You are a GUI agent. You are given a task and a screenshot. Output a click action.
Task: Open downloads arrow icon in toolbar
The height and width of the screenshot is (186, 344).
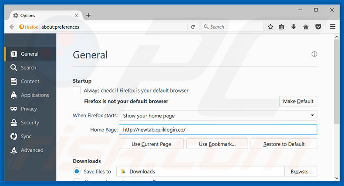293,27
